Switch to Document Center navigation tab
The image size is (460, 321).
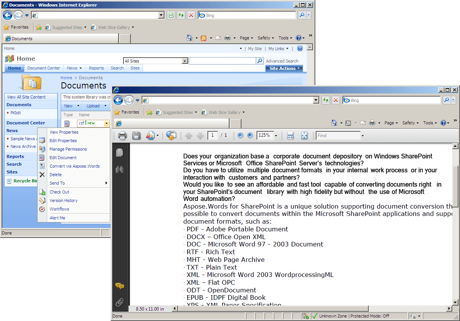coord(44,68)
